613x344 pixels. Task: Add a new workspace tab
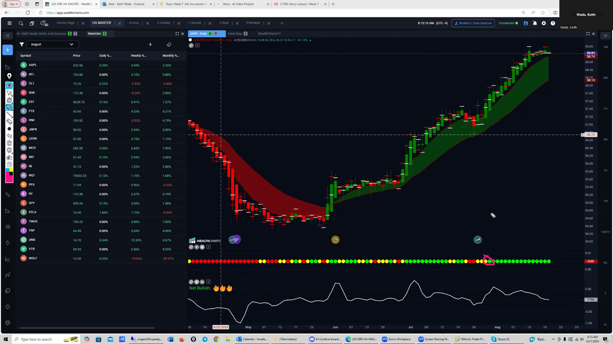(x=282, y=23)
